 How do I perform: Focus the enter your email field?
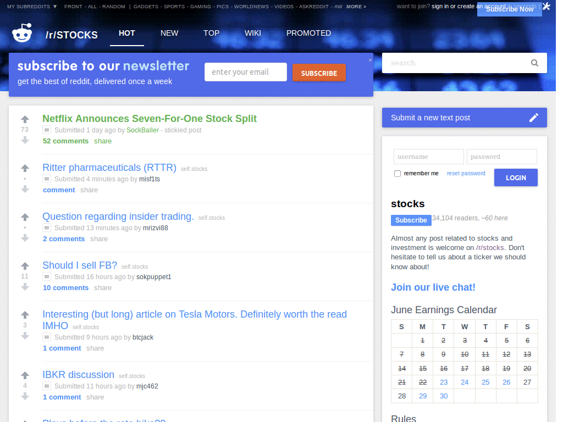pos(246,72)
